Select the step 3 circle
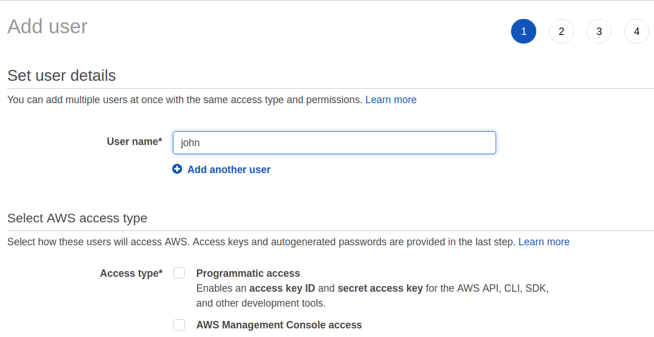 pos(599,32)
